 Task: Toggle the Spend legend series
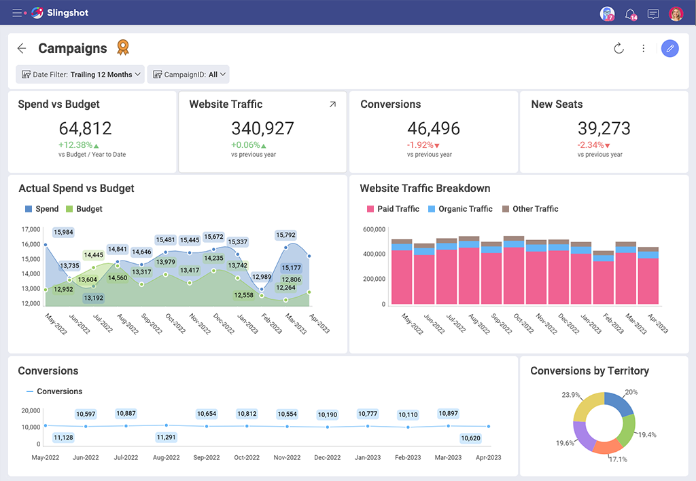(42, 209)
